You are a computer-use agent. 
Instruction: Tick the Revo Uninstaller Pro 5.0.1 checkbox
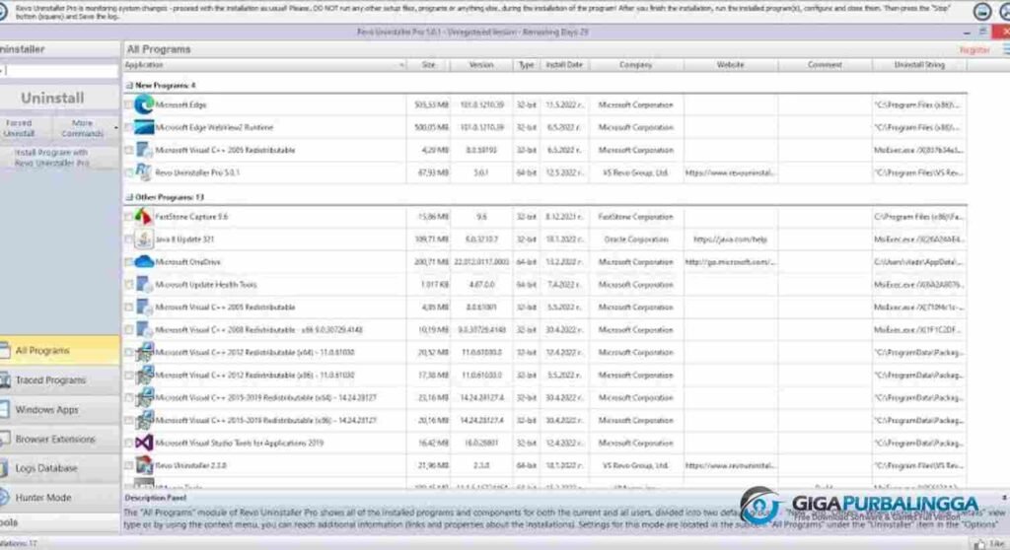click(129, 172)
